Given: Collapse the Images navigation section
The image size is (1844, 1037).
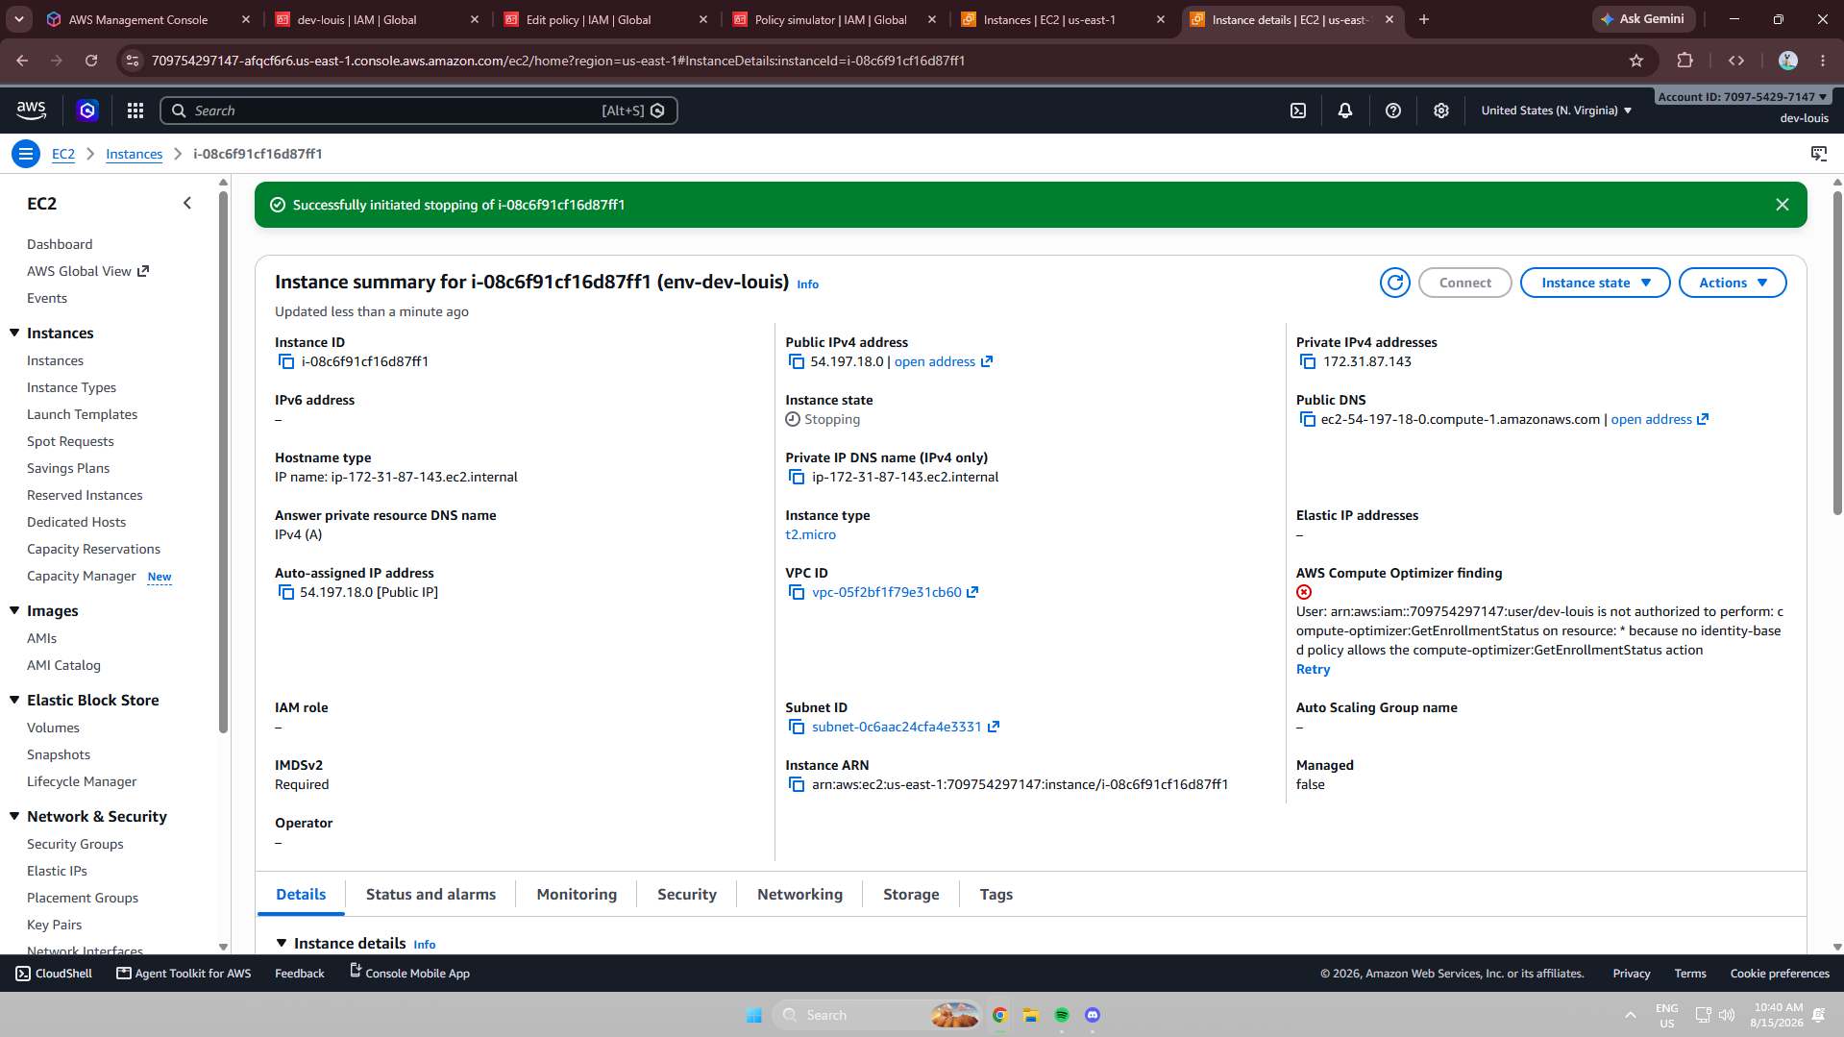Looking at the screenshot, I should [x=14, y=611].
